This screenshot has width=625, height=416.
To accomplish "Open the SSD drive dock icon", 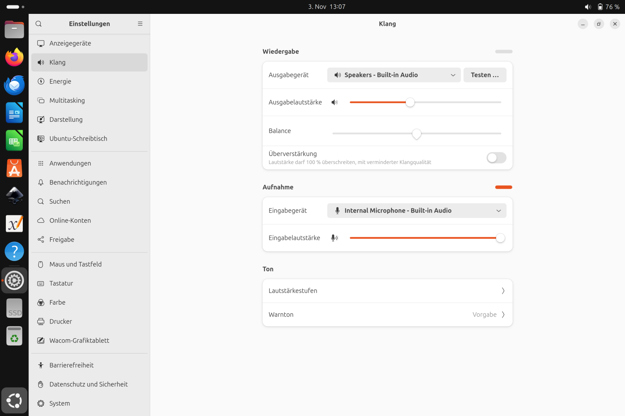I will click(14, 308).
